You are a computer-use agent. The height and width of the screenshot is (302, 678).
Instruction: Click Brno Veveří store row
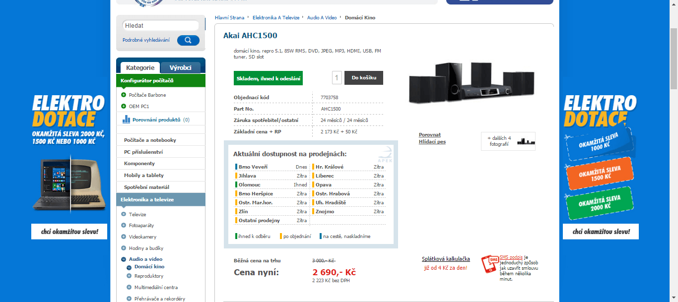pyautogui.click(x=271, y=167)
